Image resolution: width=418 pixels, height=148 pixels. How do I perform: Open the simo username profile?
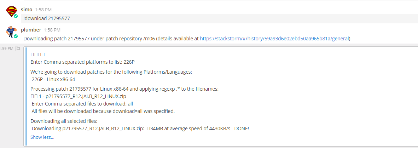coord(27,10)
